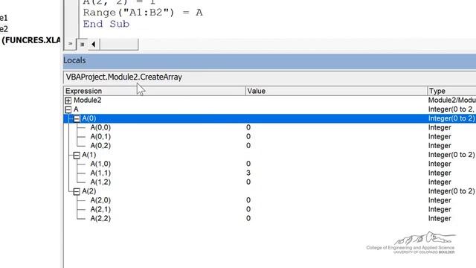Click the A root row label

coord(76,109)
